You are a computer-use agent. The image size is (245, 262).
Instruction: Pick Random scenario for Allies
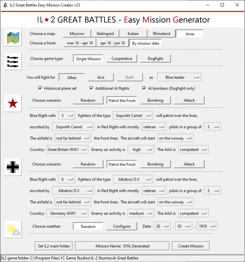[88, 100]
